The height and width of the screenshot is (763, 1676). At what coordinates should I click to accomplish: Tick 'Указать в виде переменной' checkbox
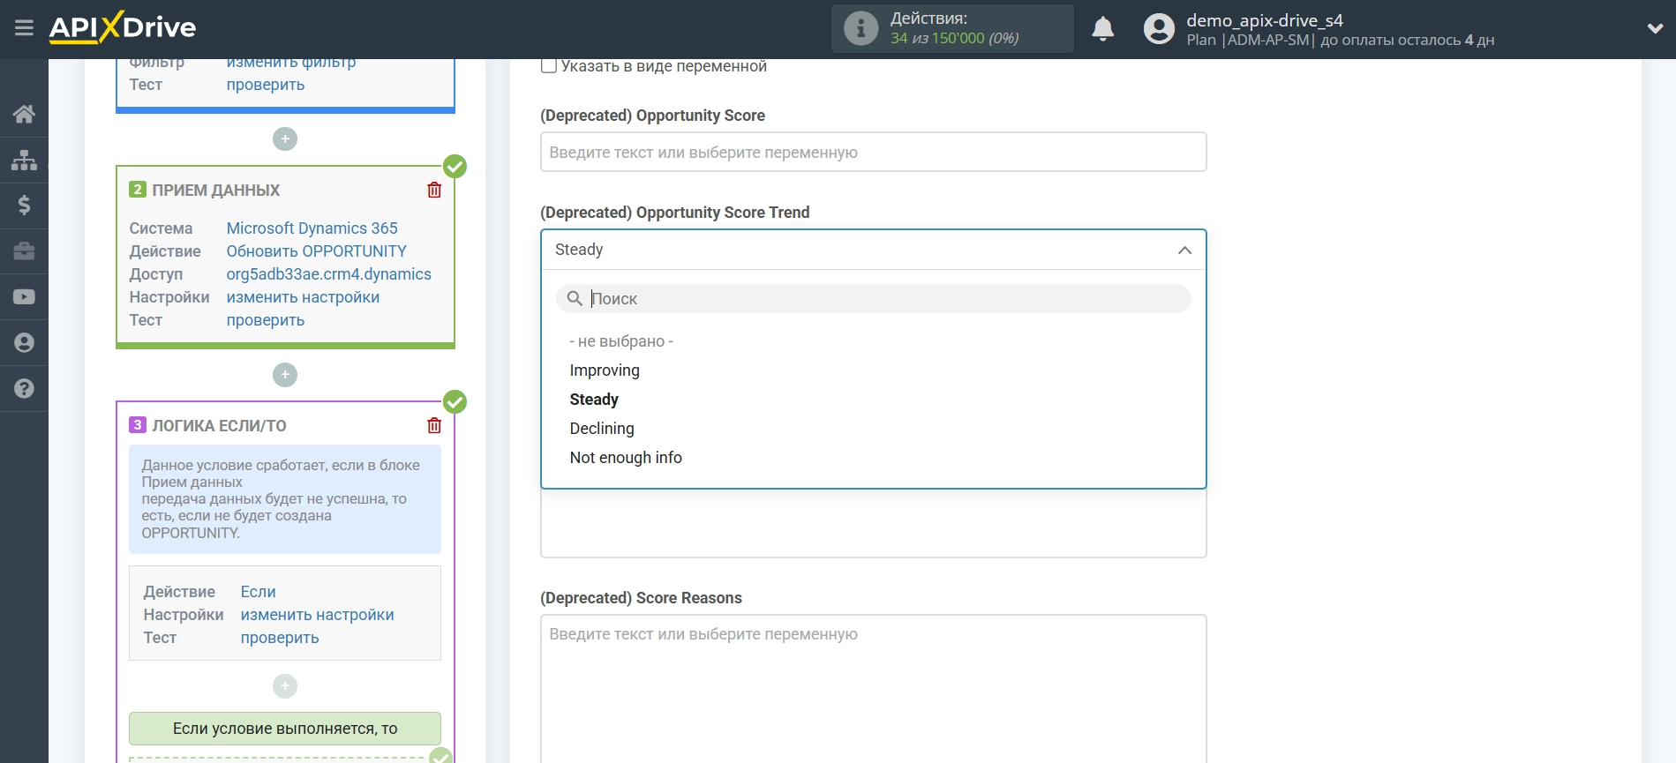point(549,66)
